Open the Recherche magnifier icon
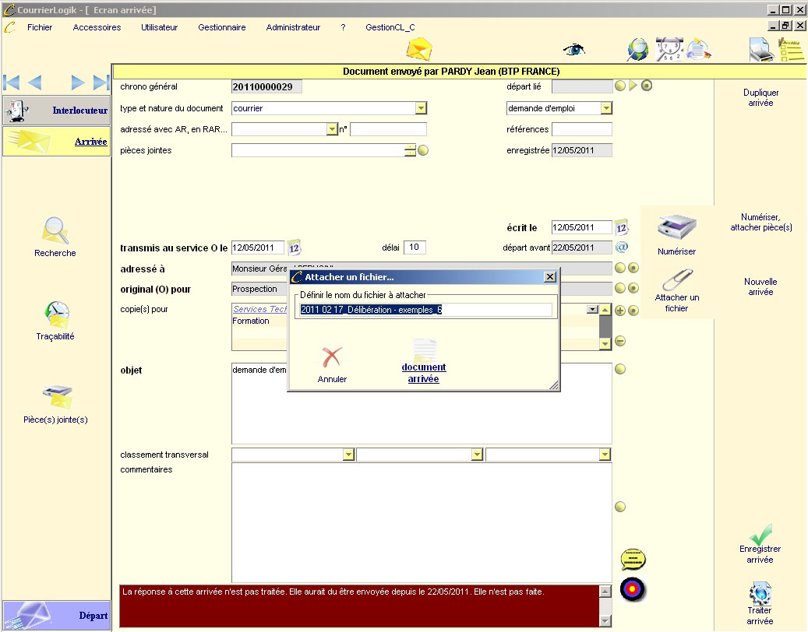This screenshot has height=632, width=808. coord(55,231)
